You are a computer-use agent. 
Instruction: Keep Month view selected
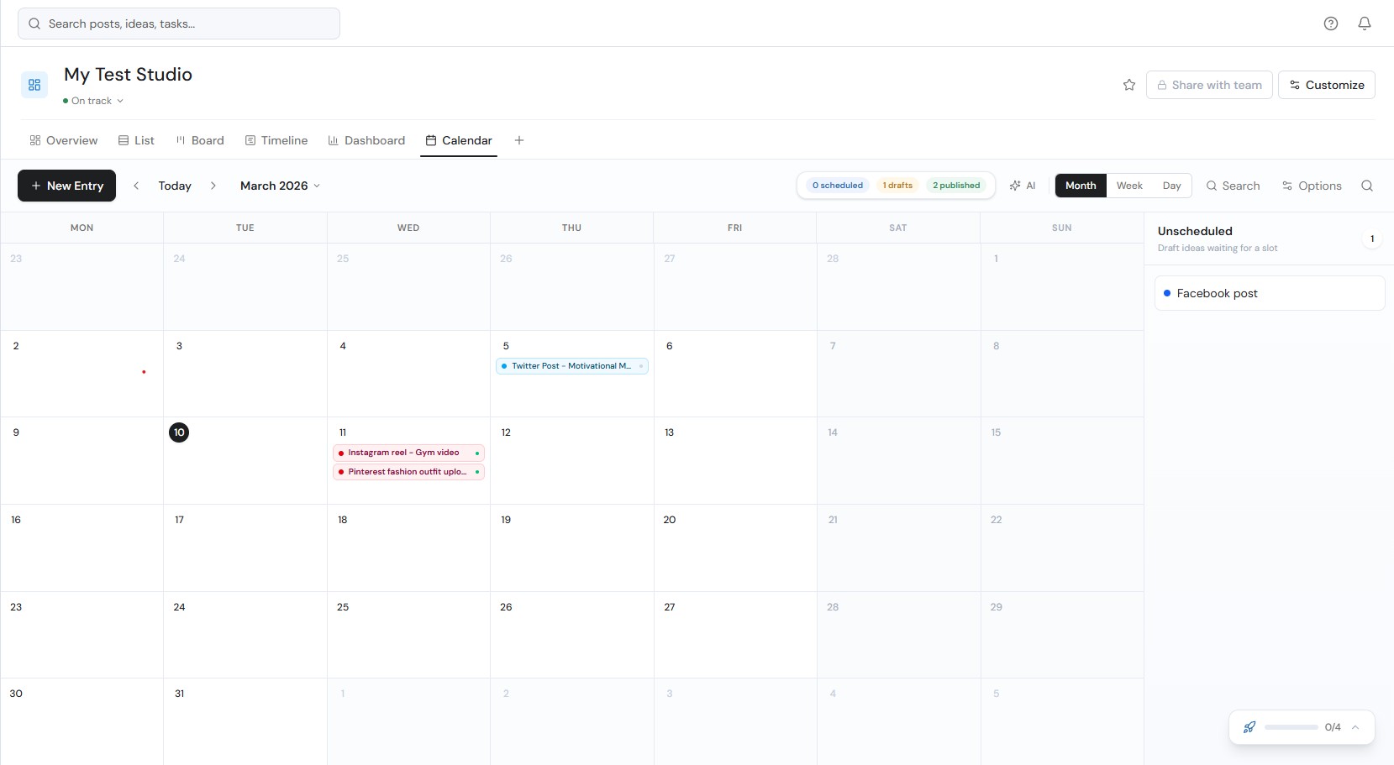[x=1080, y=186]
